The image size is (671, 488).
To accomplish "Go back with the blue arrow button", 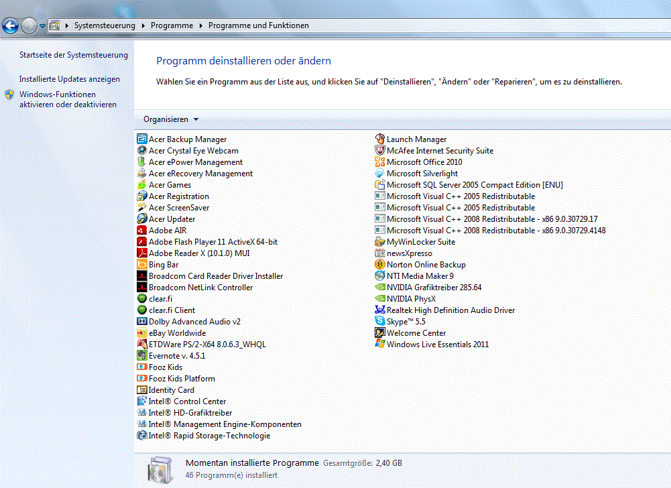I will tap(10, 26).
